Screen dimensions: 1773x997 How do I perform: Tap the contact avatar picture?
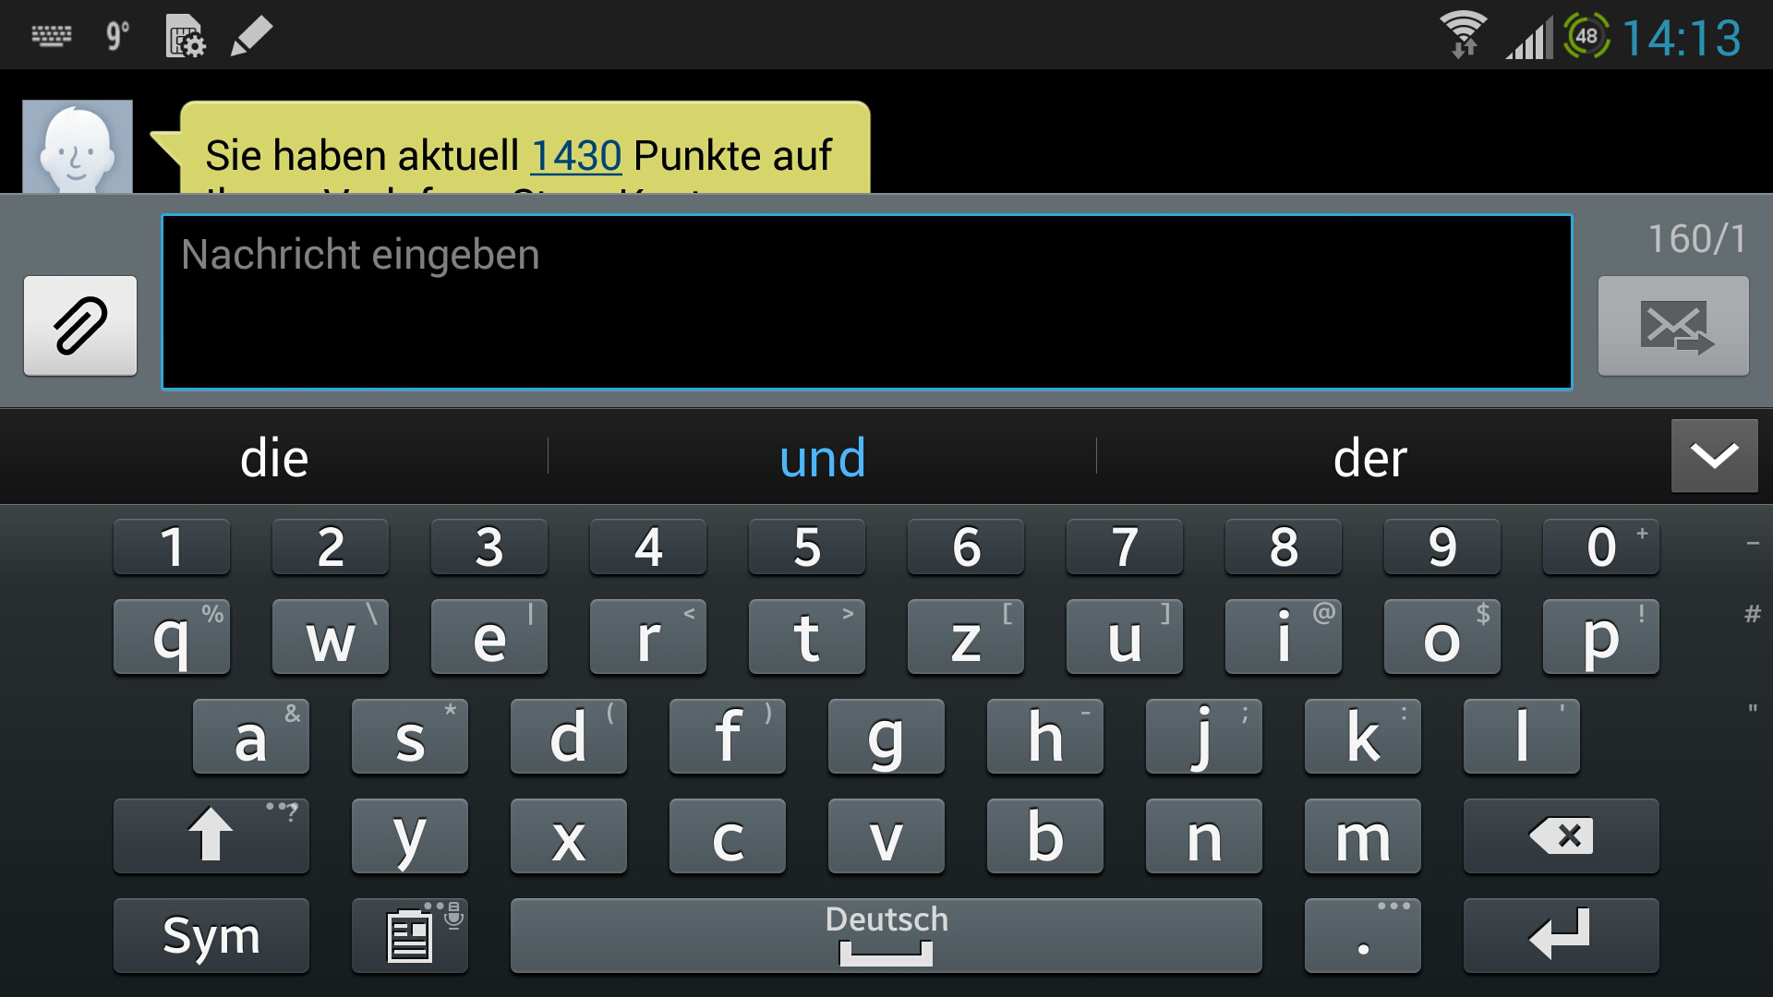point(78,147)
